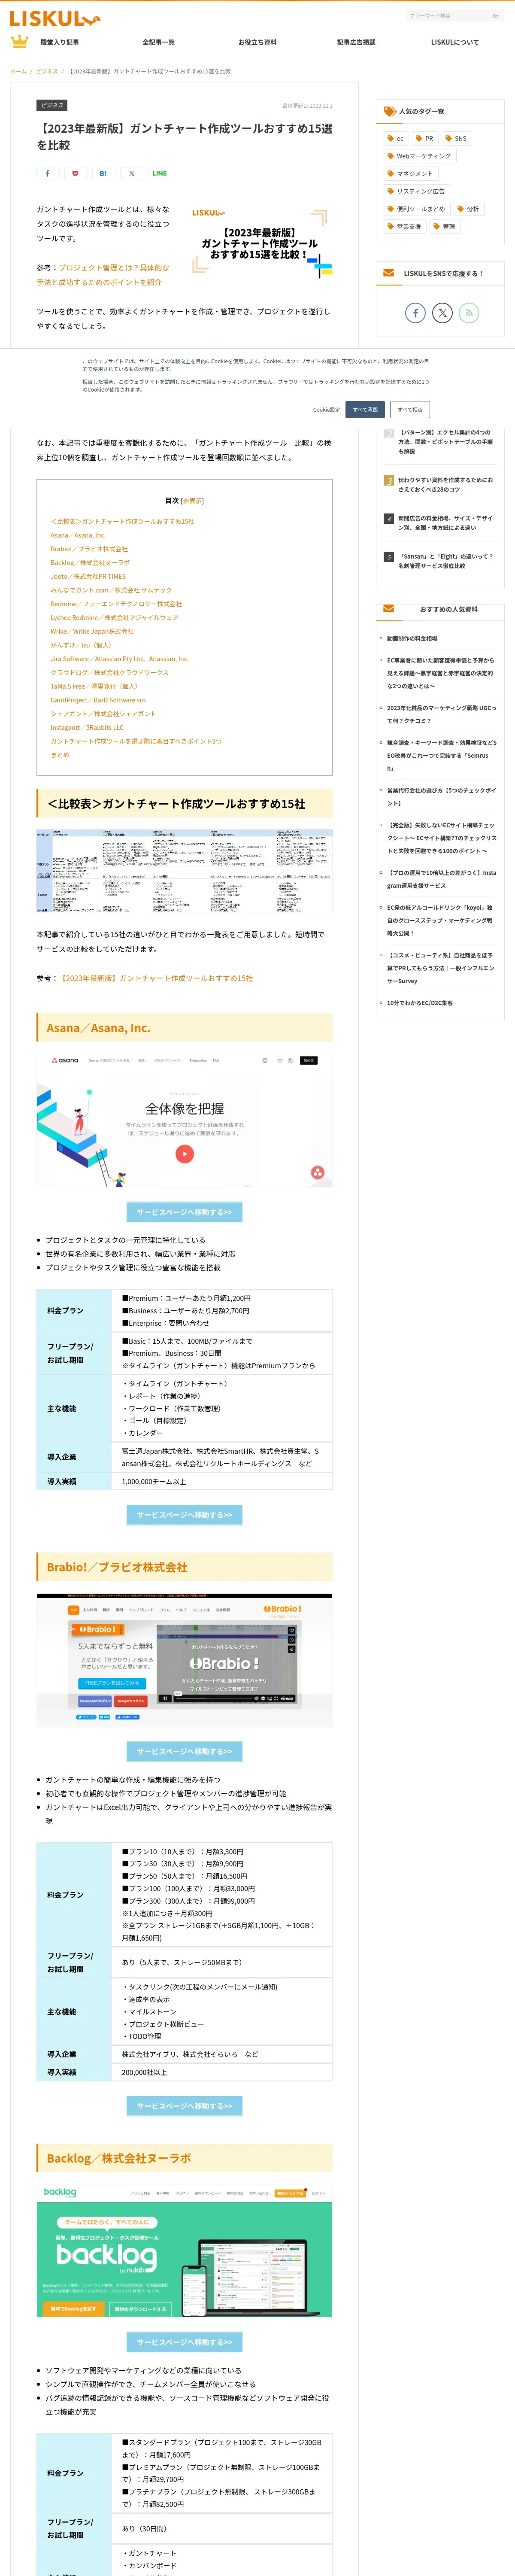515x2576 pixels.
Task: Share article on X button
Action: point(131,173)
